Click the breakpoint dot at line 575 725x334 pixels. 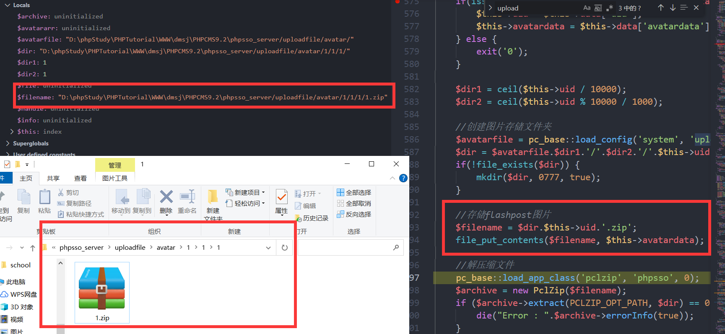[x=398, y=2]
